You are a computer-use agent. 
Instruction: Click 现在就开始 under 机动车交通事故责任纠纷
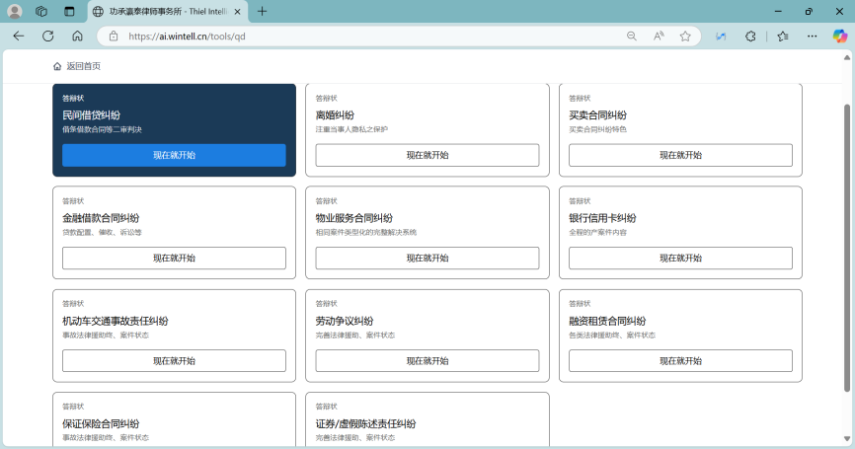pos(174,361)
